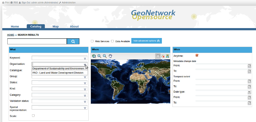Go to the Home tab

[15, 27]
